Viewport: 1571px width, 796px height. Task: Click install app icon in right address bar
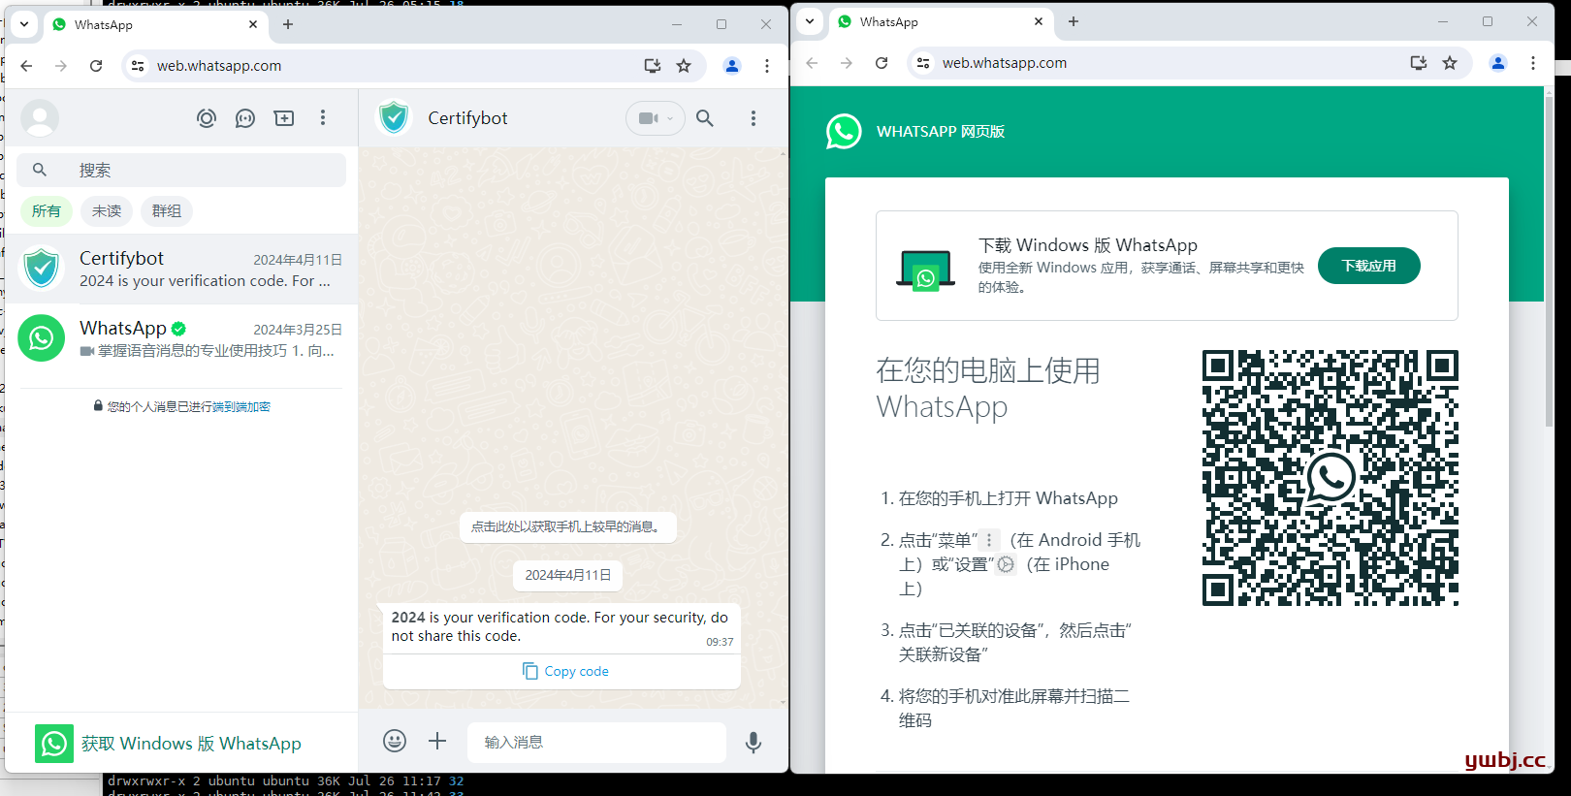[1419, 63]
